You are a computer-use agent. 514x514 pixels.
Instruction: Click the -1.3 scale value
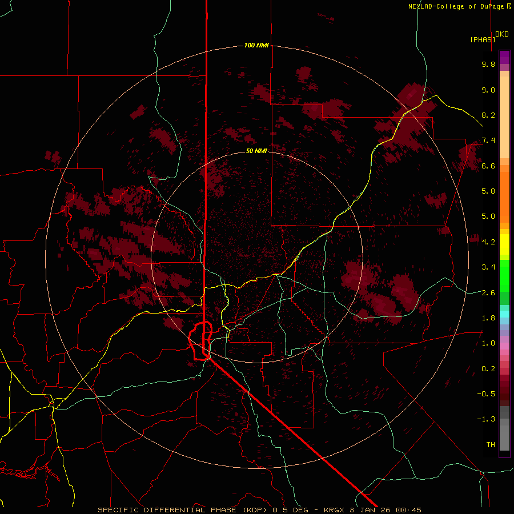tap(486, 419)
